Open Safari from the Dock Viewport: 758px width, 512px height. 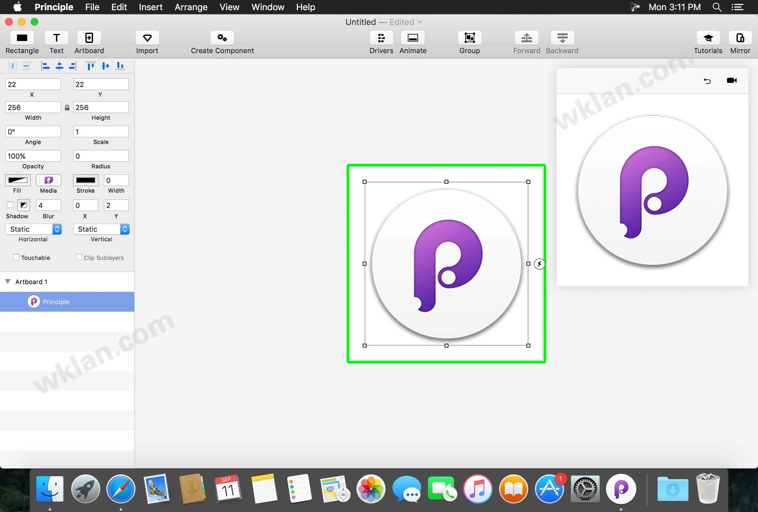[121, 489]
